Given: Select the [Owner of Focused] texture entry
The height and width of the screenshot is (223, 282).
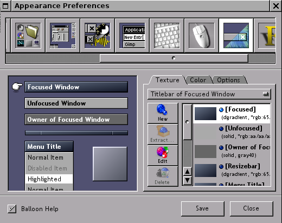Looking at the screenshot, I should click(232, 152).
